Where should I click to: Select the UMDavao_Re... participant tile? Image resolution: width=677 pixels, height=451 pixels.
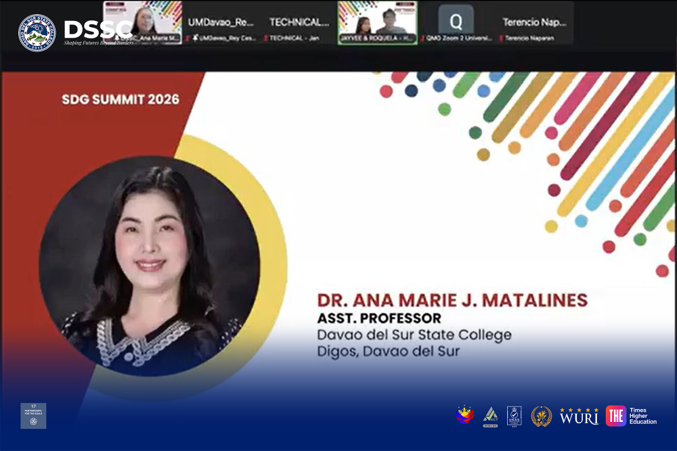click(221, 22)
